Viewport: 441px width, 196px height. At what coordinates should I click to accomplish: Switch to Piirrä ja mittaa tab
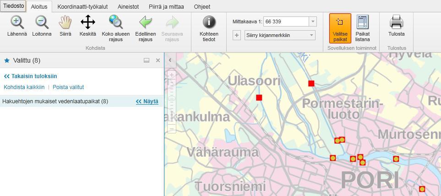click(167, 7)
